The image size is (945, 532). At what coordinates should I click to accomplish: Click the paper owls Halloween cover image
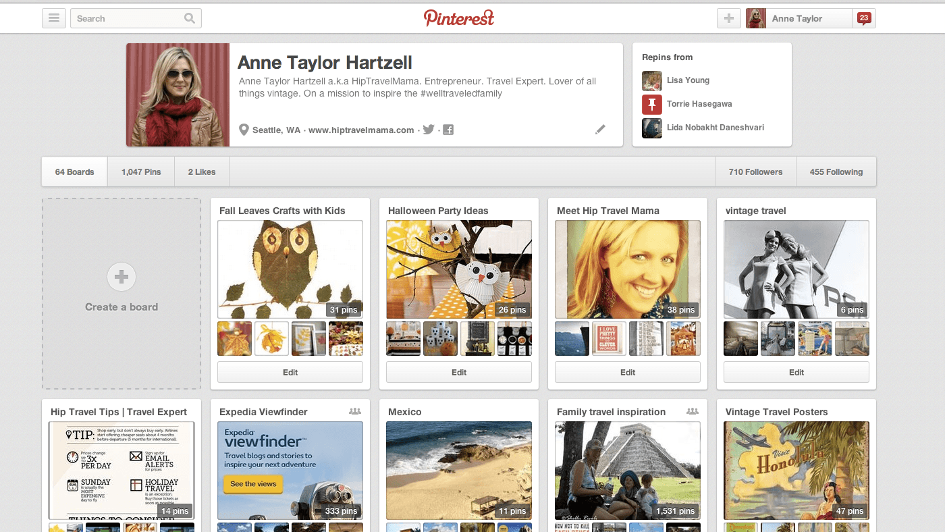pyautogui.click(x=459, y=269)
